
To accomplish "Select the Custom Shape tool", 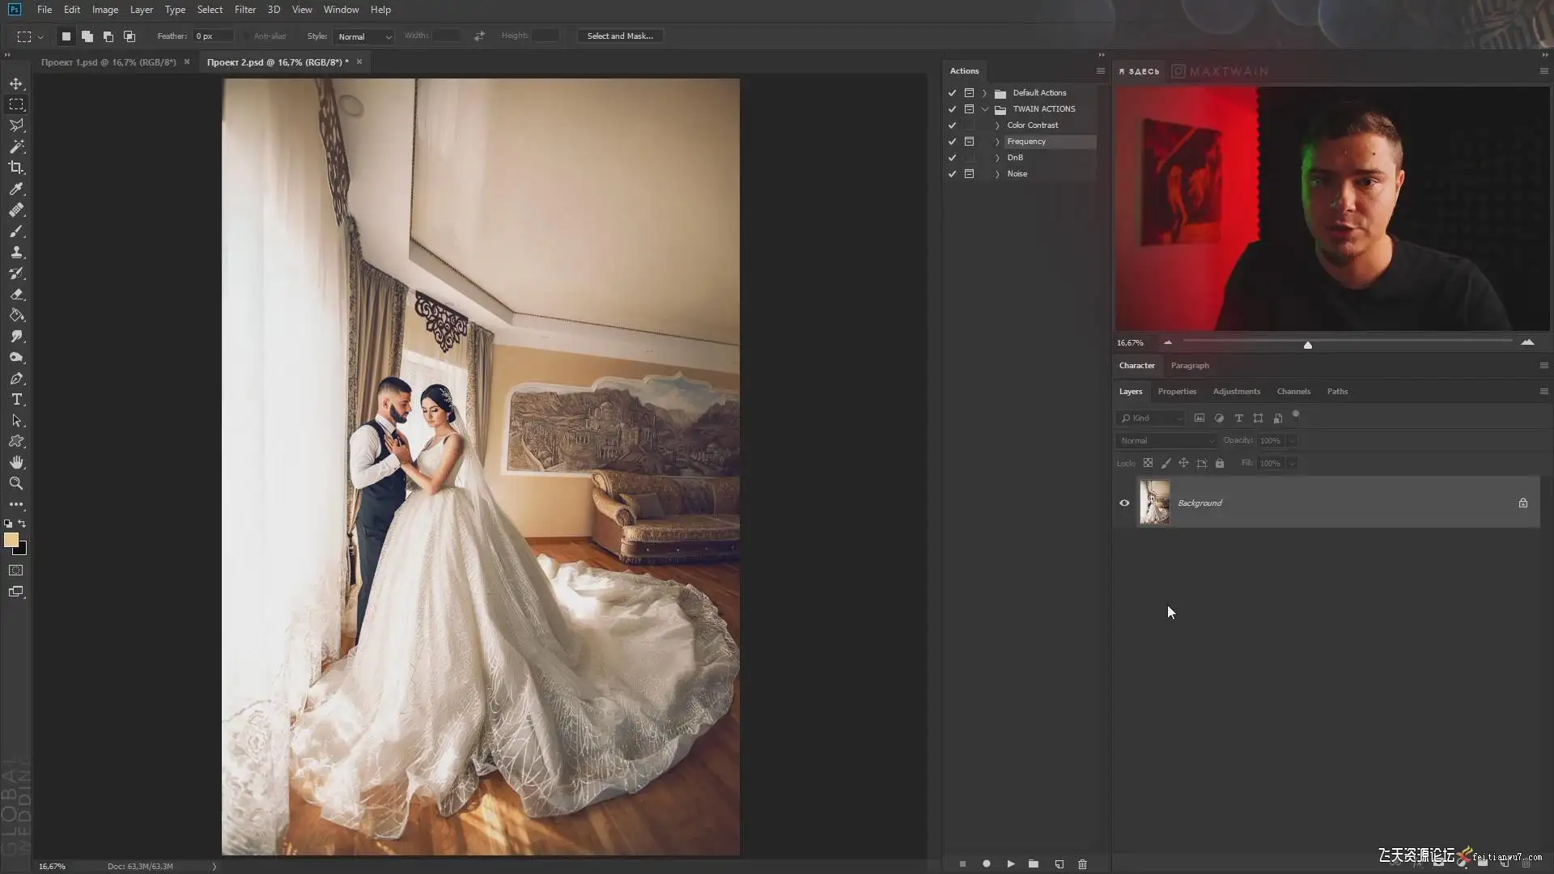I will [x=16, y=441].
